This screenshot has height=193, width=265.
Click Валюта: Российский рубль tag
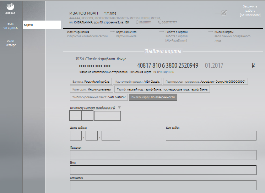(91, 81)
